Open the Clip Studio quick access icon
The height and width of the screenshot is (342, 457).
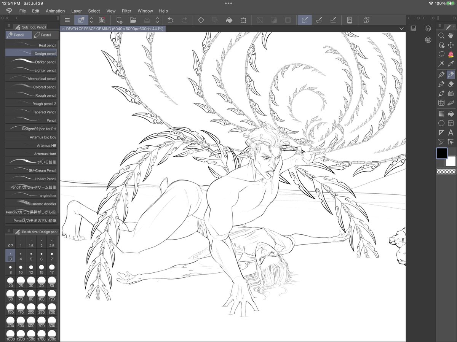point(81,20)
